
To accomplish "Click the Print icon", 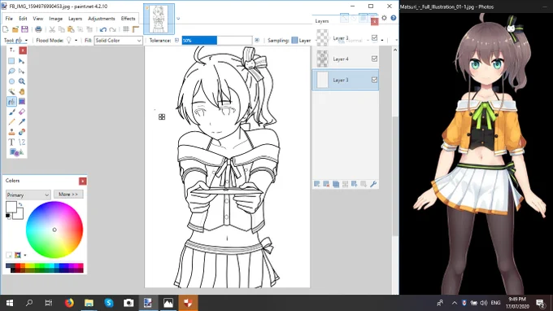I will coord(38,29).
